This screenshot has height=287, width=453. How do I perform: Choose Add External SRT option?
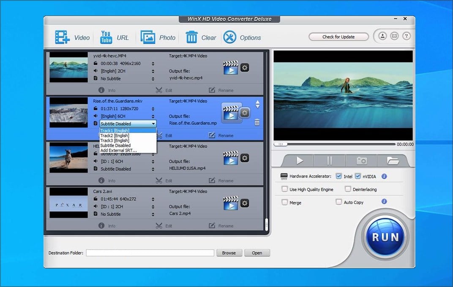click(128, 150)
